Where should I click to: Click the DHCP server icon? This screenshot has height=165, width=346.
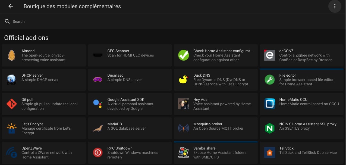pyautogui.click(x=12, y=80)
